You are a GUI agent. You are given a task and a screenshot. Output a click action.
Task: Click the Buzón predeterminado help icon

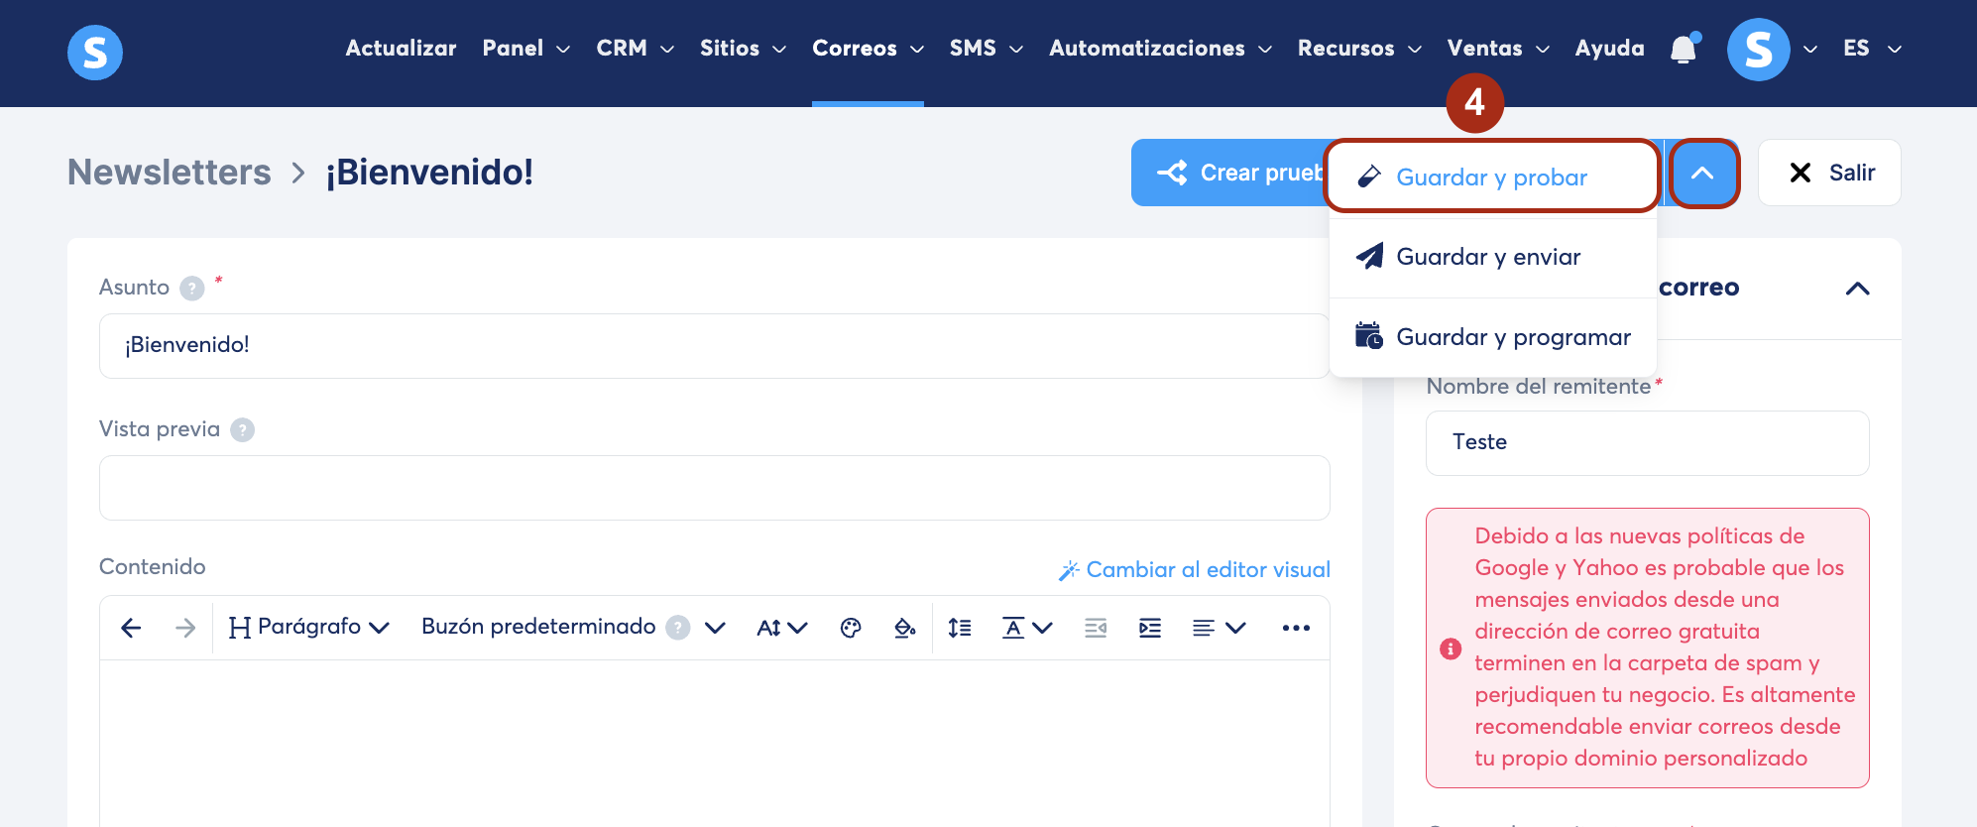coord(678,628)
